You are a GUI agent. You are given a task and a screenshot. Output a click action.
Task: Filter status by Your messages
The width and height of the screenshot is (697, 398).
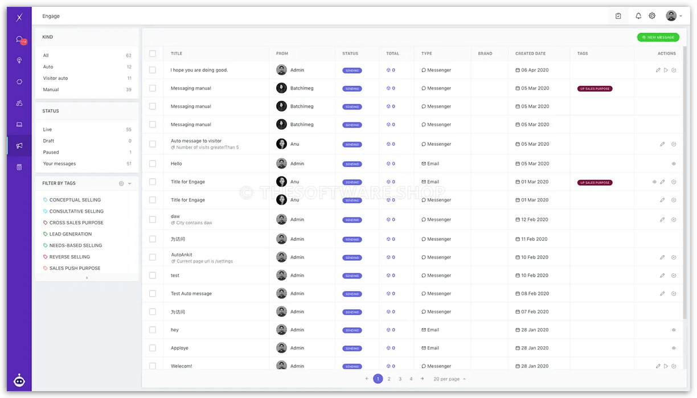(x=87, y=163)
